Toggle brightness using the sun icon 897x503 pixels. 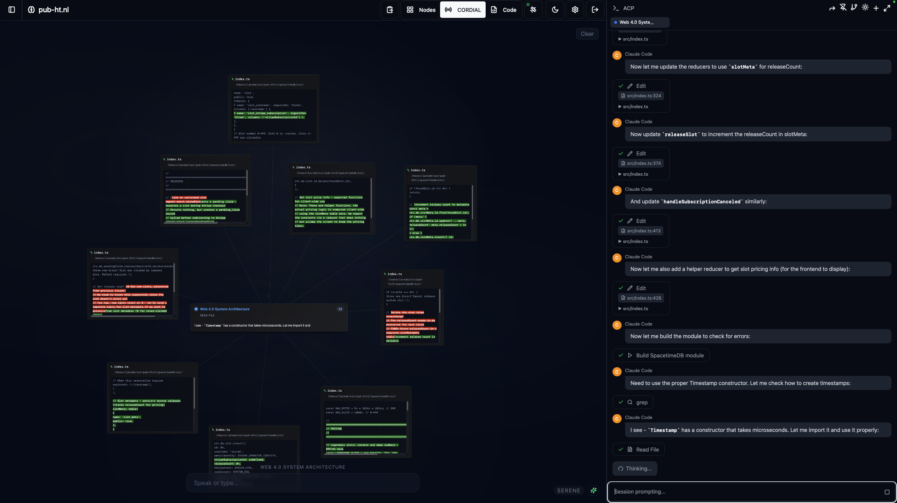pyautogui.click(x=865, y=7)
